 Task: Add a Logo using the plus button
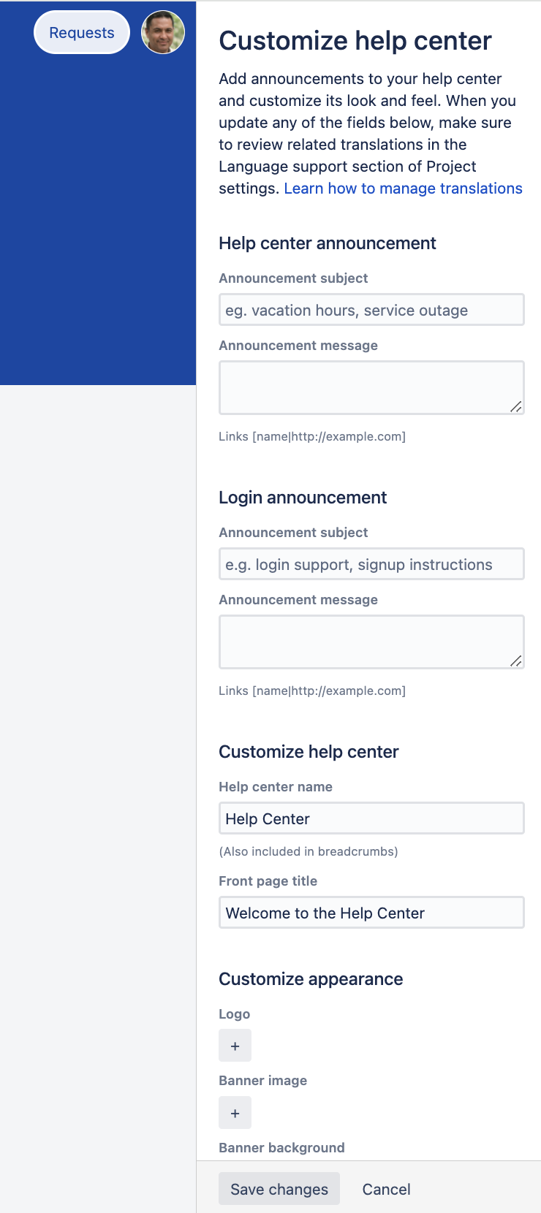(235, 1046)
